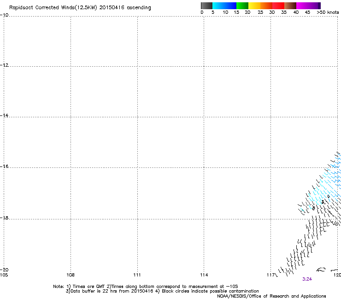This screenshot has height=299, width=341.
Task: Click the legend tick label '40'
Action: tap(296, 12)
